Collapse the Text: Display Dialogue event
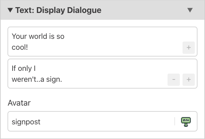 click(x=11, y=10)
